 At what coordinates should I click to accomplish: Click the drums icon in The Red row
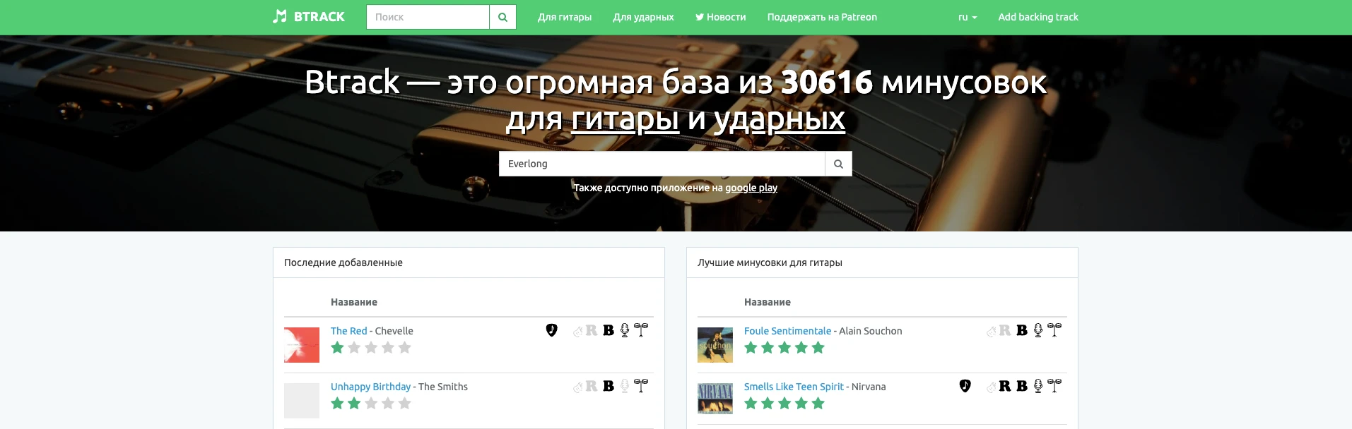[x=641, y=330]
